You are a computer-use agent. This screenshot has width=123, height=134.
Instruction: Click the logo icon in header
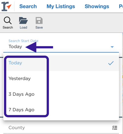(x=7, y=6)
